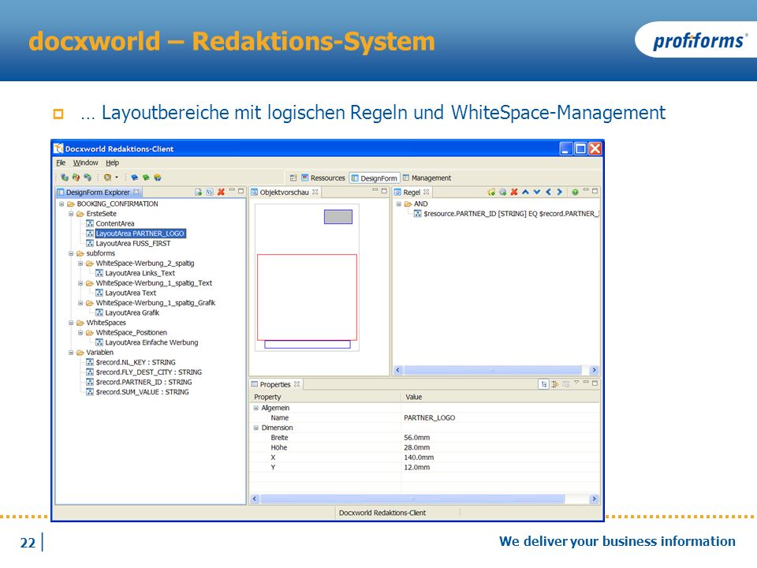Screen dimensions: 757x568
Task: Click the blue move-up arrow in Regel toolbar
Action: tap(525, 192)
